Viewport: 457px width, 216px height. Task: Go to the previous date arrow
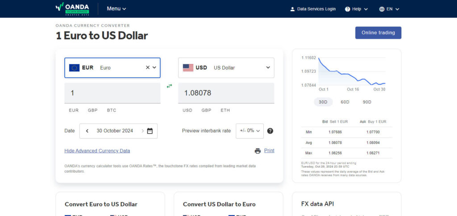(87, 131)
